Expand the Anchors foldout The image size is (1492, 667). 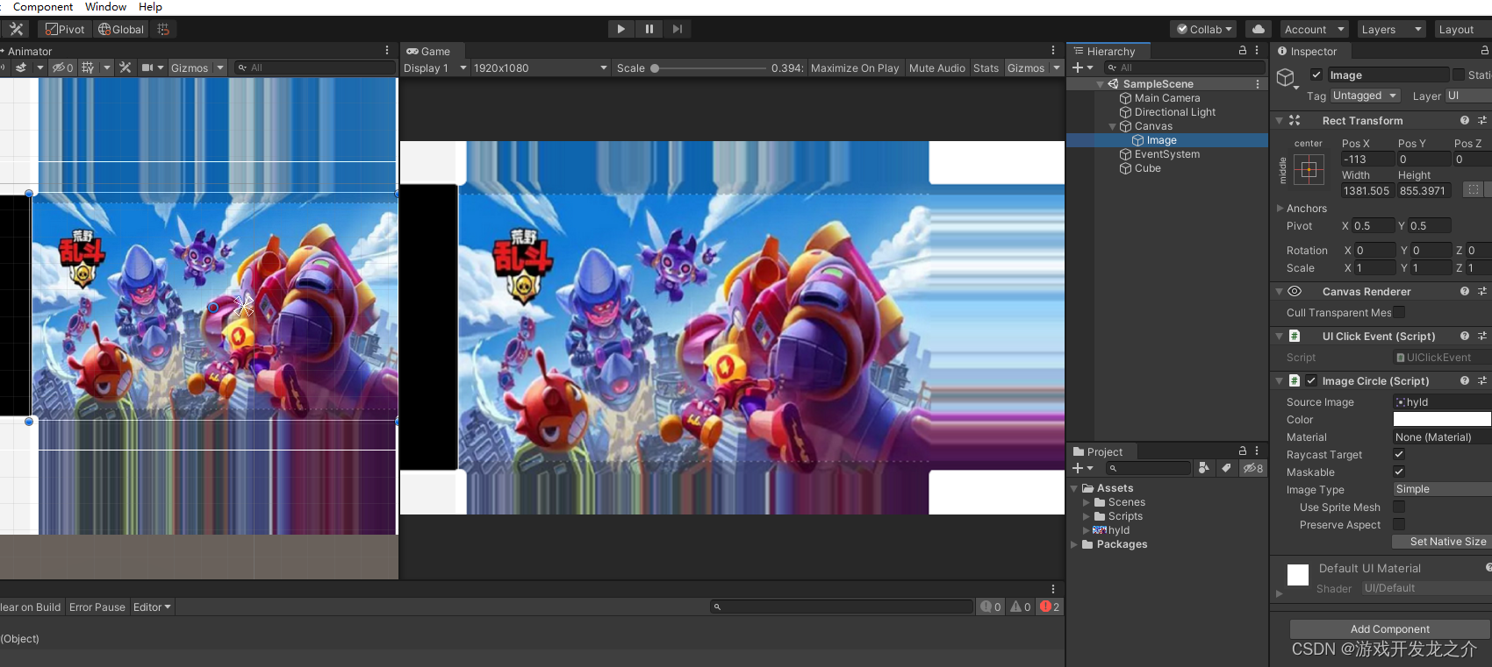click(x=1280, y=208)
